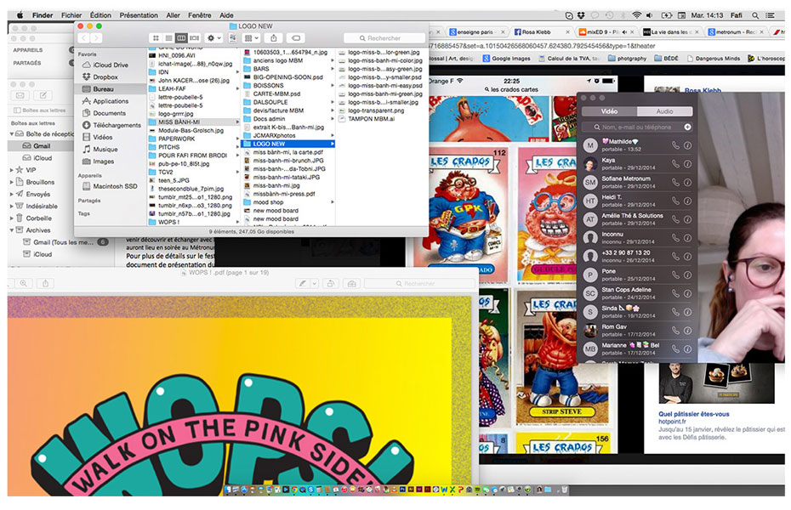Expand the Envoyés mailbox
The width and height of the screenshot is (791, 510).
(x=12, y=195)
